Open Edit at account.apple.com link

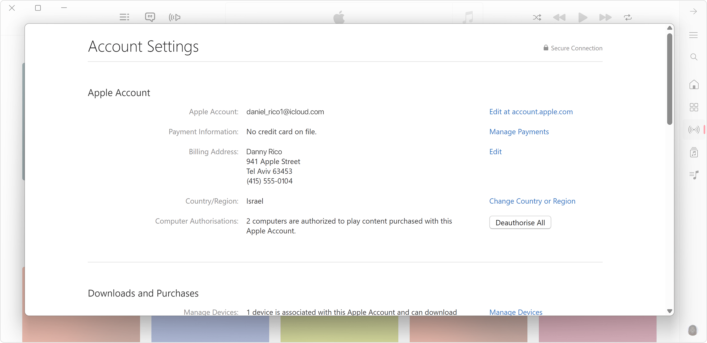(x=531, y=112)
